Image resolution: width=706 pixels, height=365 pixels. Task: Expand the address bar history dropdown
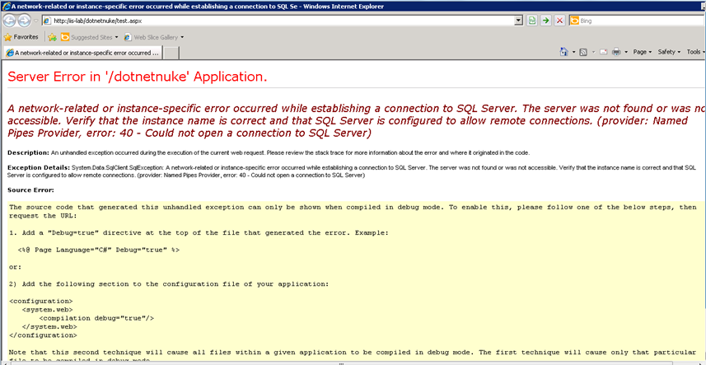coord(518,21)
